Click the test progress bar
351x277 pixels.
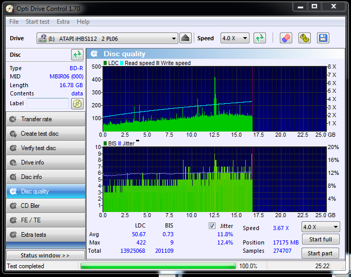click(158, 266)
